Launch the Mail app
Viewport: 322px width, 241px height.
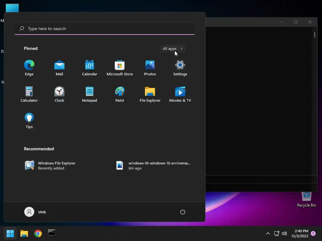pyautogui.click(x=59, y=68)
